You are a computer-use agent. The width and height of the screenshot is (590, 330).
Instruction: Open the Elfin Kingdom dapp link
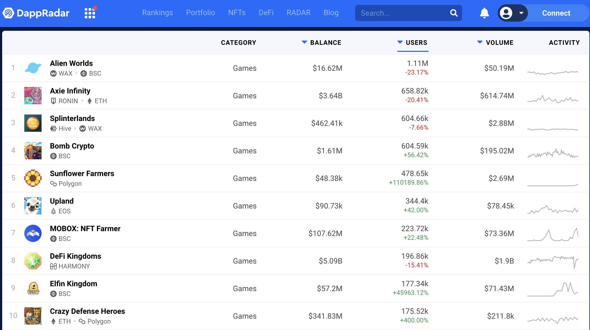tap(74, 284)
